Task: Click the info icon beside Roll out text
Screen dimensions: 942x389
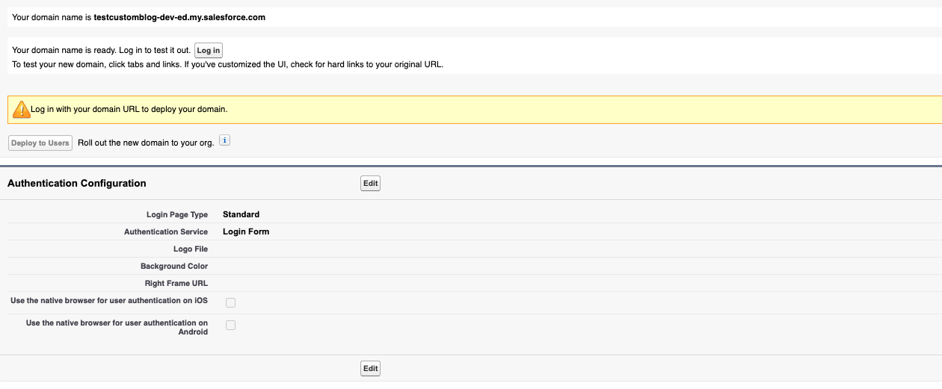Action: (x=224, y=140)
